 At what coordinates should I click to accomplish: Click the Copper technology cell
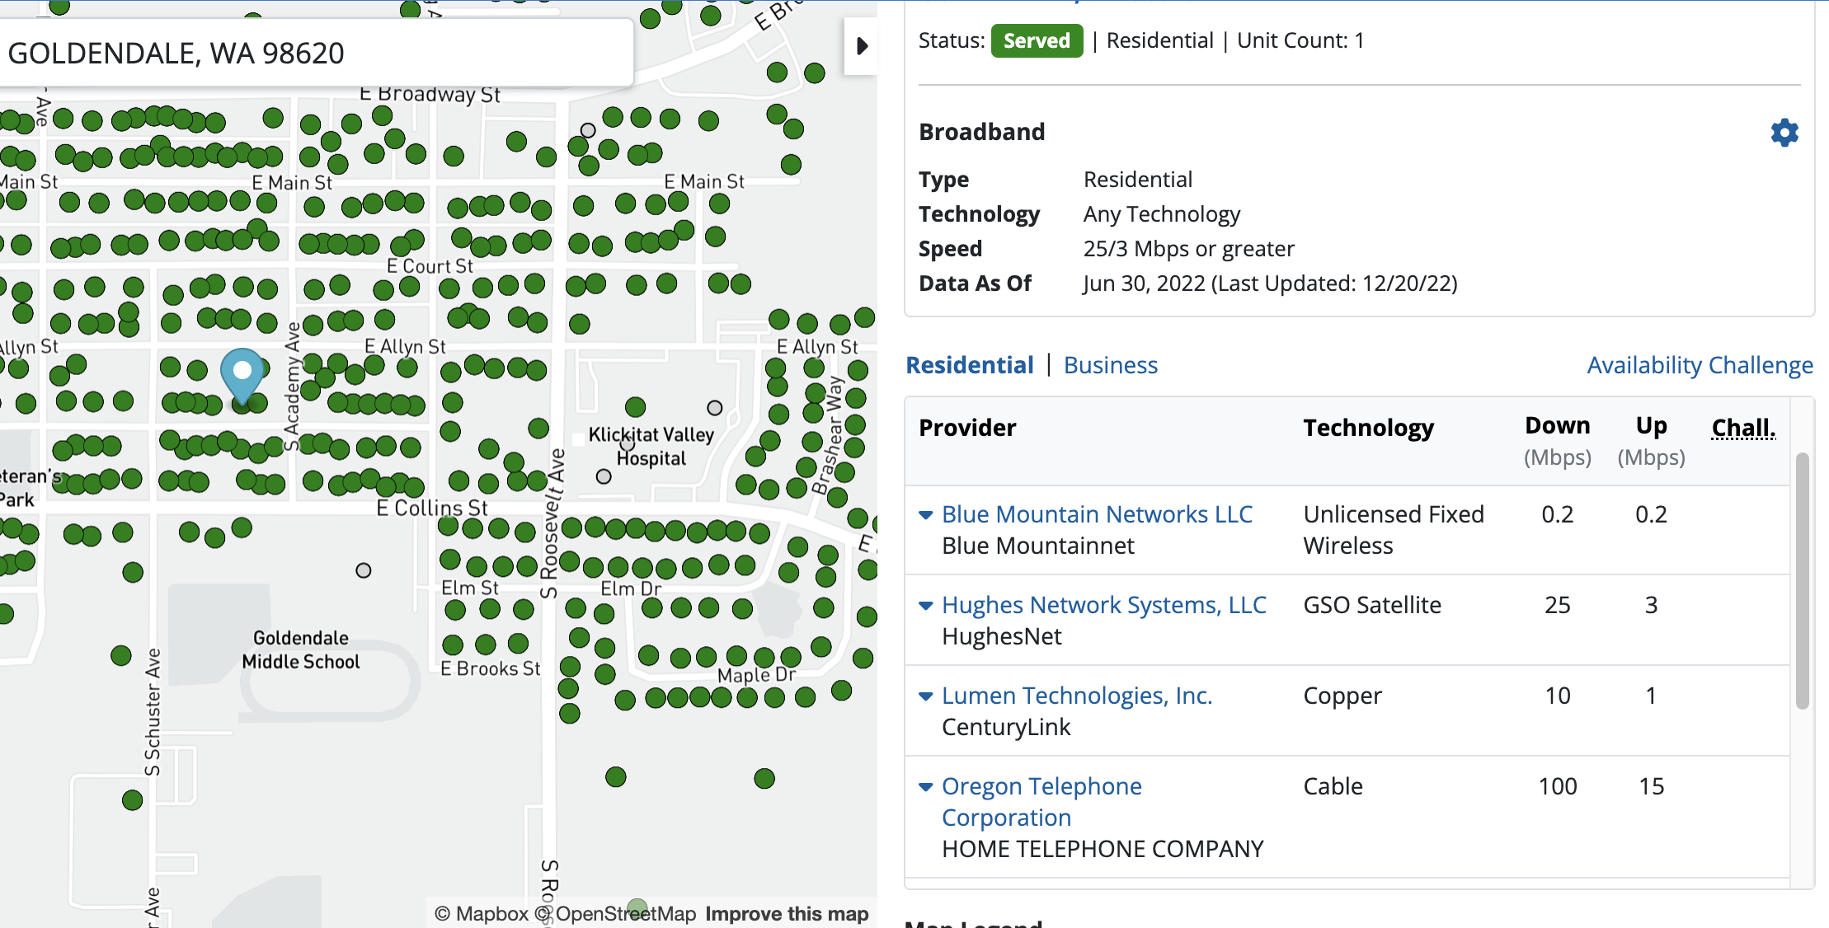(1342, 696)
